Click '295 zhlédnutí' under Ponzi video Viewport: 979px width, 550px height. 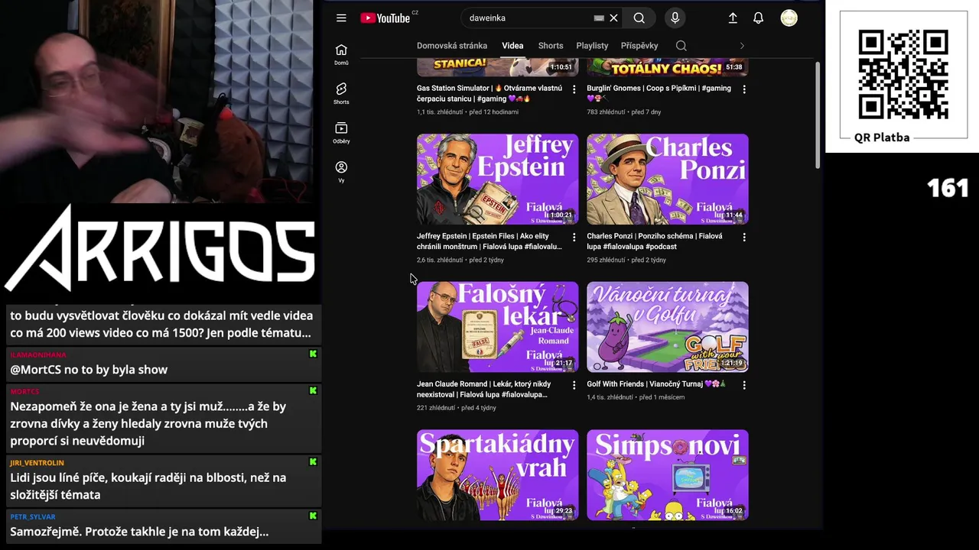tap(606, 260)
